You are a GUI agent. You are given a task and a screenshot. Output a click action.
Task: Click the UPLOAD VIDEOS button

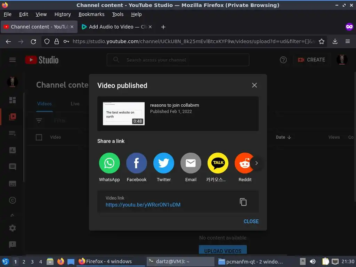click(x=223, y=250)
